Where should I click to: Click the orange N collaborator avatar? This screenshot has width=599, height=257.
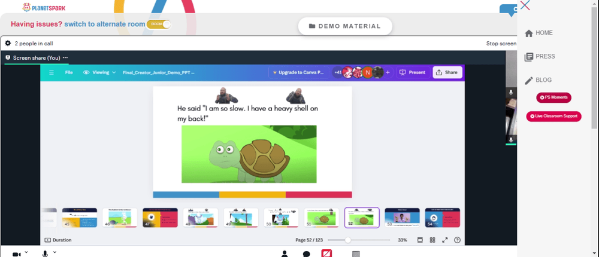[x=368, y=72]
